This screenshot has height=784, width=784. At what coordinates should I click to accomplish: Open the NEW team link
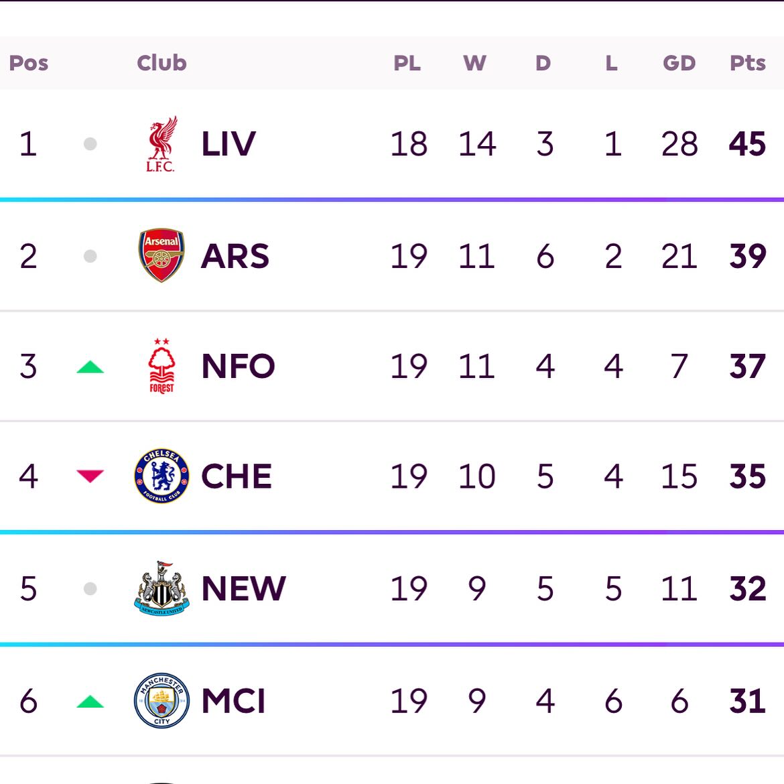[x=243, y=588]
